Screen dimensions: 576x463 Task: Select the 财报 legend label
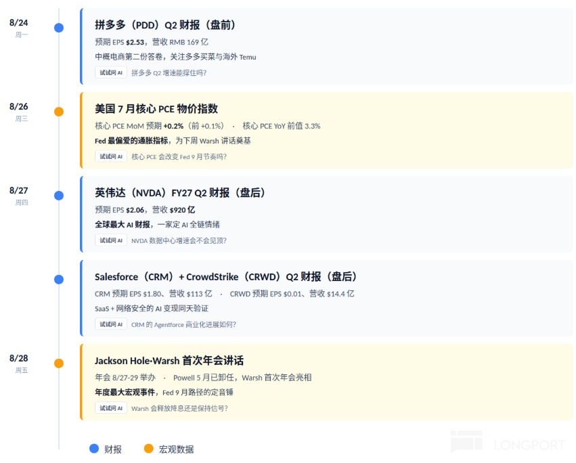coord(113,449)
